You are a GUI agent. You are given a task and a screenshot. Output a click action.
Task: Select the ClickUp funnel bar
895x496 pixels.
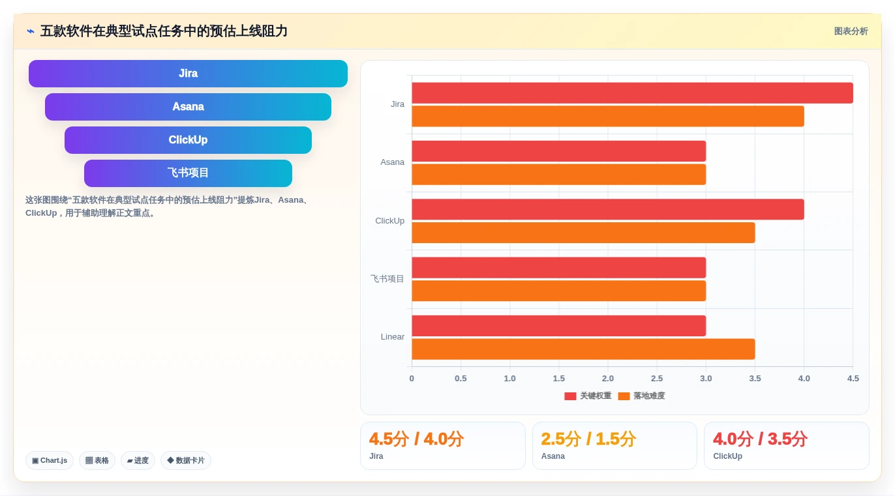pos(188,140)
